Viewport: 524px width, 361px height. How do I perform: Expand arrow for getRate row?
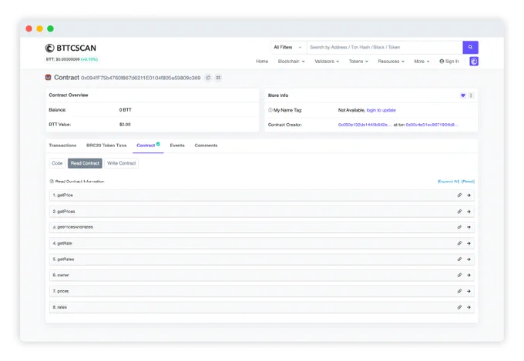[x=469, y=243]
